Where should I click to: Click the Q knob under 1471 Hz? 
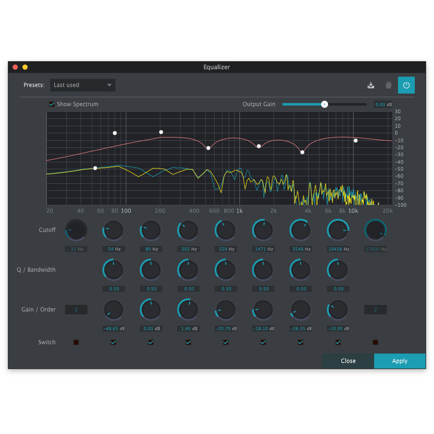[x=263, y=270]
